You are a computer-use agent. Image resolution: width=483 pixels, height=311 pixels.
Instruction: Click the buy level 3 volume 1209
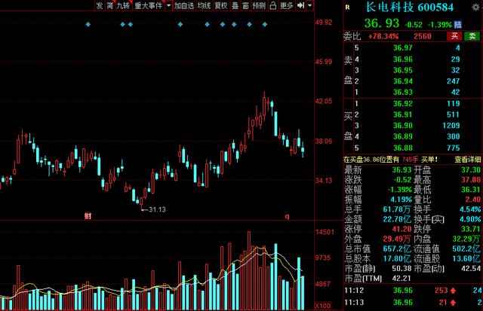coord(451,126)
